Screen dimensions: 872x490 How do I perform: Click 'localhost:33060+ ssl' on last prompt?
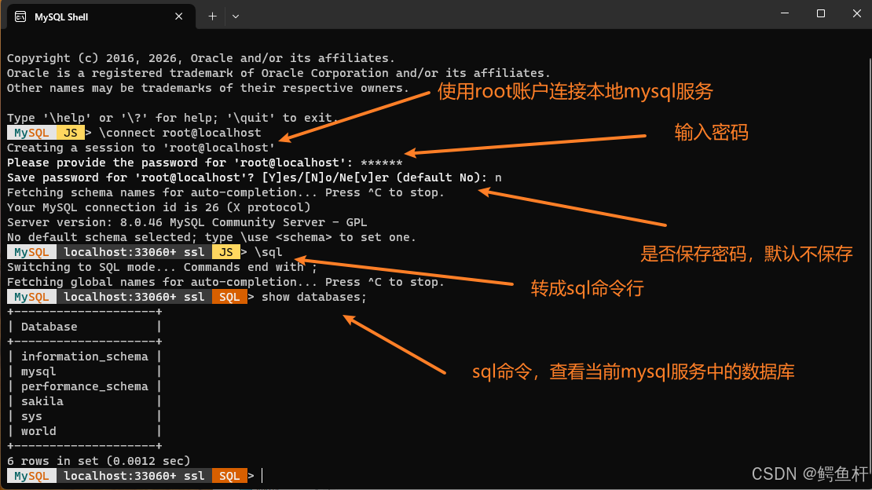coord(134,476)
